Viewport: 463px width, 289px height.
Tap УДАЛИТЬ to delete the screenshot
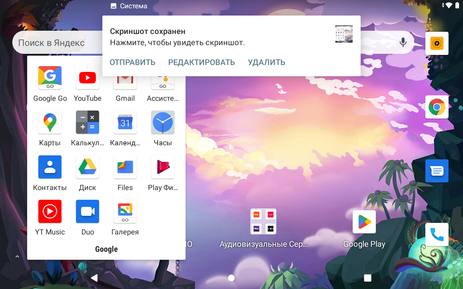[267, 62]
